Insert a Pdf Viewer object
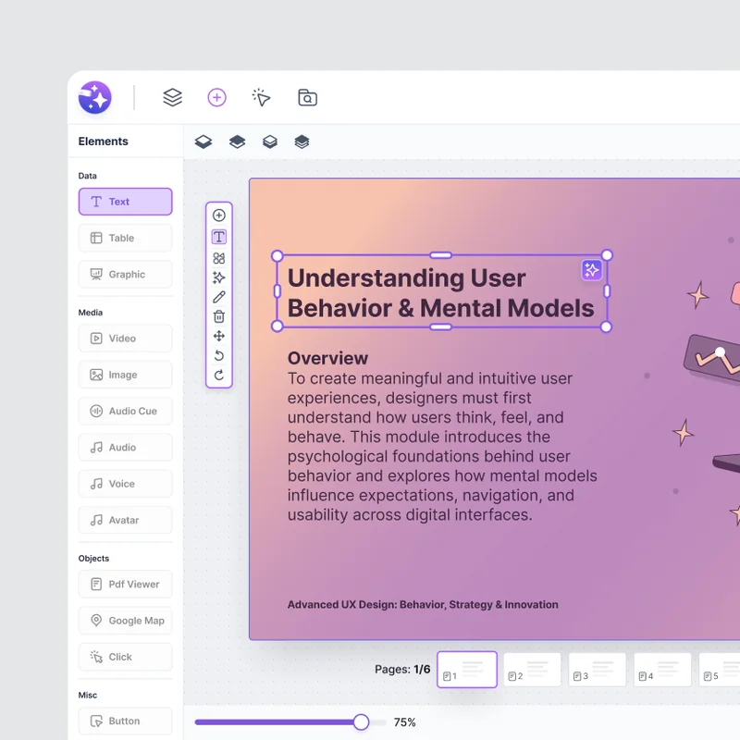The width and height of the screenshot is (740, 740). coord(125,585)
